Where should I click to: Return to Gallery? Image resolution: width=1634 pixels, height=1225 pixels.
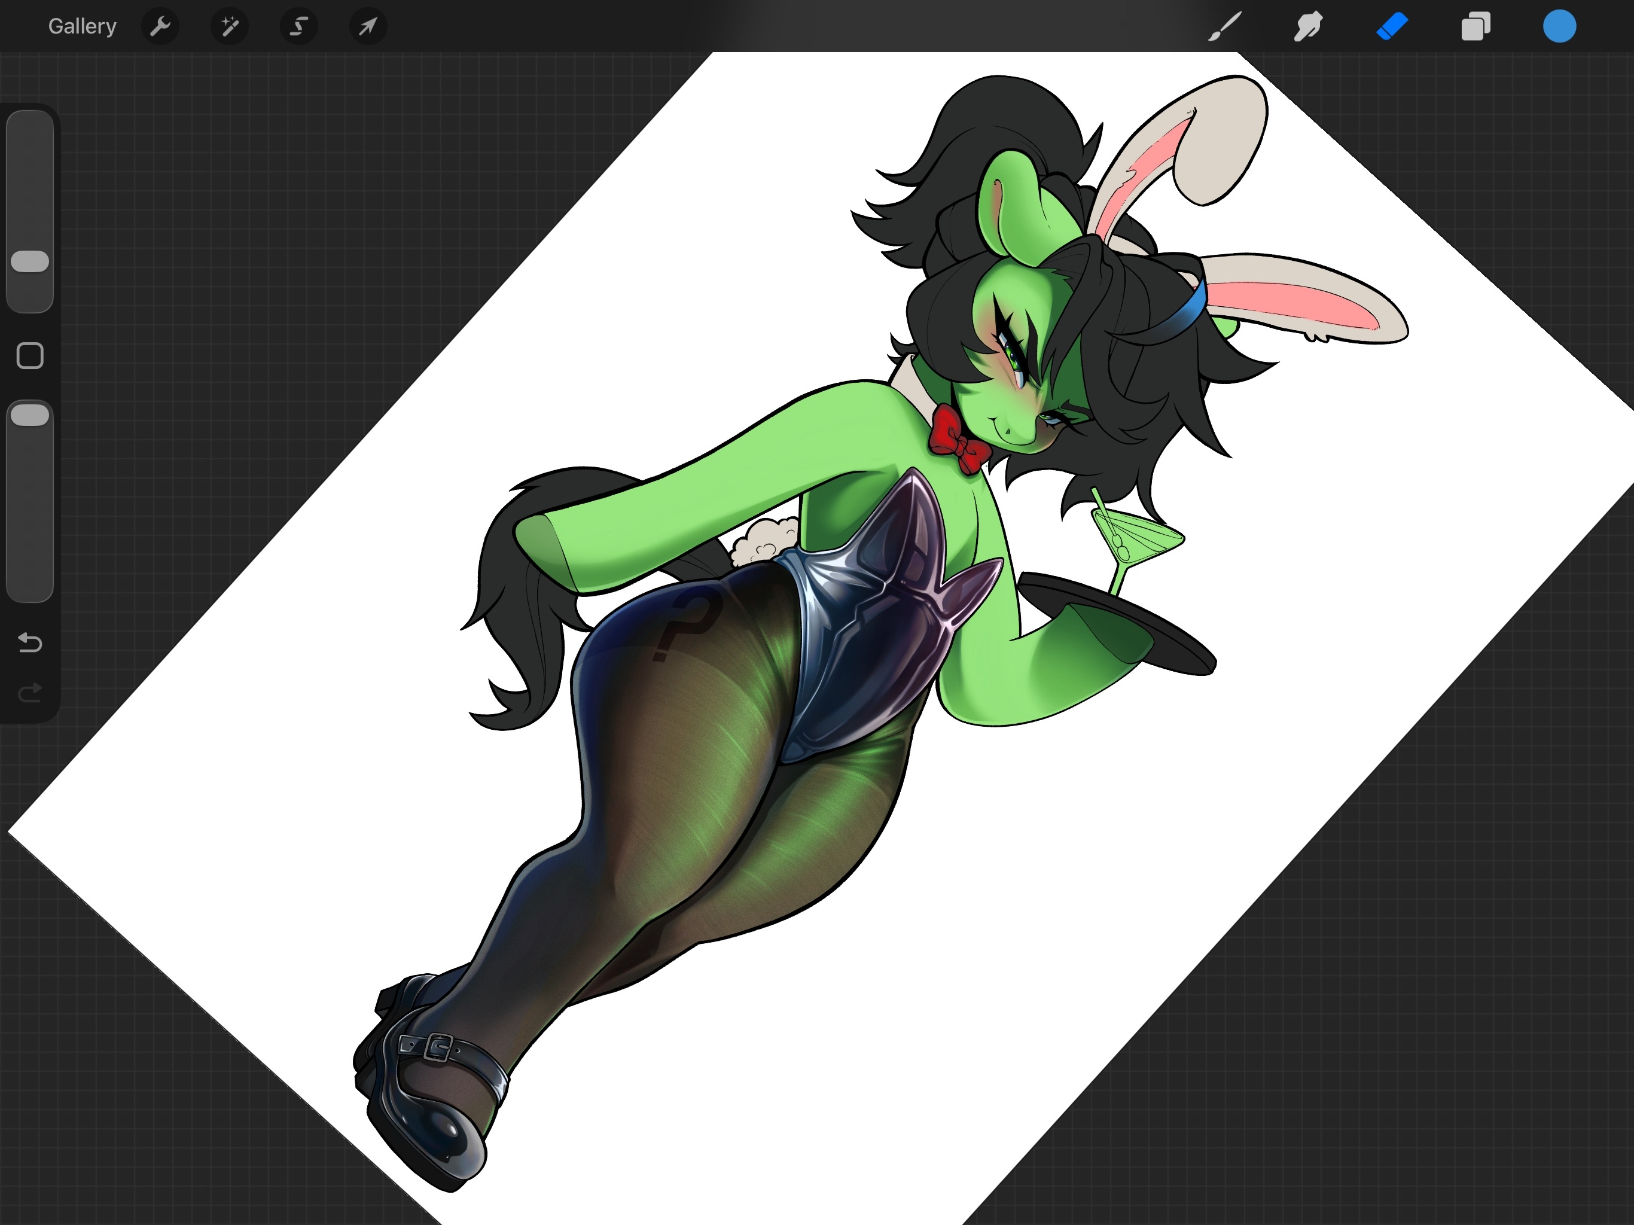tap(82, 26)
